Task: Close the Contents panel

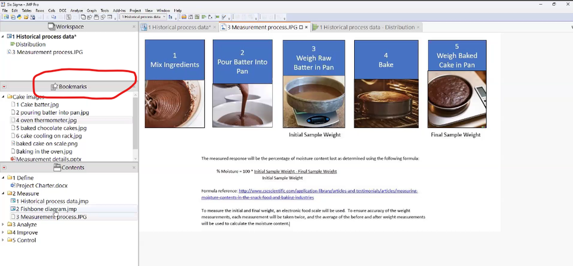Action: [134, 168]
